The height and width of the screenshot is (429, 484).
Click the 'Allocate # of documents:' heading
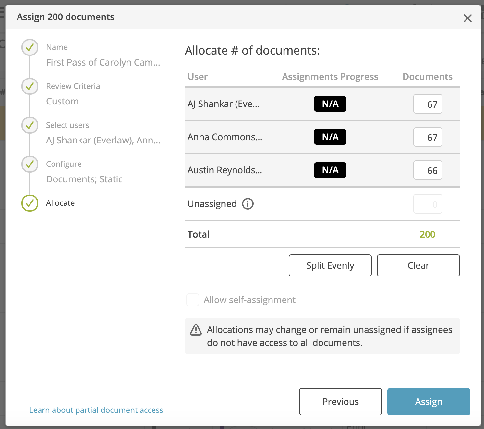coord(252,51)
